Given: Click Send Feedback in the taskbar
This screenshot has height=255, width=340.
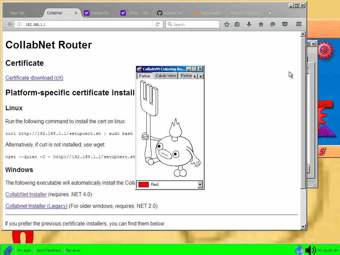Looking at the screenshot, I should click(x=49, y=250).
